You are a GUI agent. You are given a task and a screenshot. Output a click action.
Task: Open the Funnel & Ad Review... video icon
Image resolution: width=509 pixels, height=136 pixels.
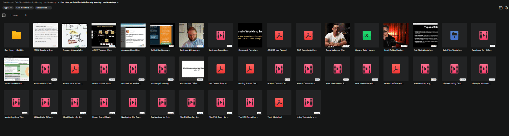tap(133, 69)
